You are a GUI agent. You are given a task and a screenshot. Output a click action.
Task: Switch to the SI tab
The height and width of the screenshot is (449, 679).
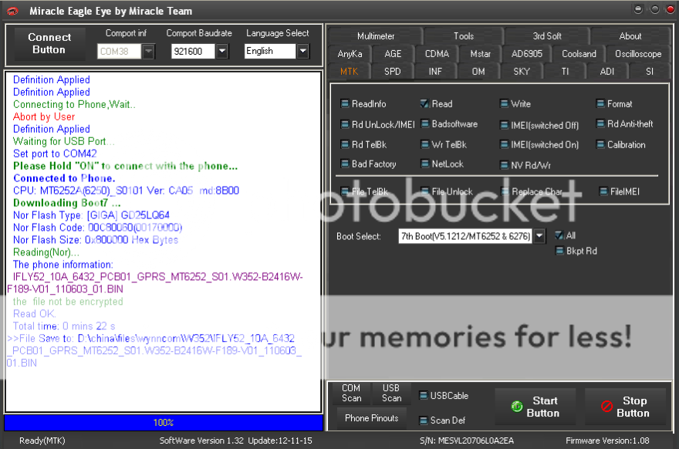(x=649, y=72)
